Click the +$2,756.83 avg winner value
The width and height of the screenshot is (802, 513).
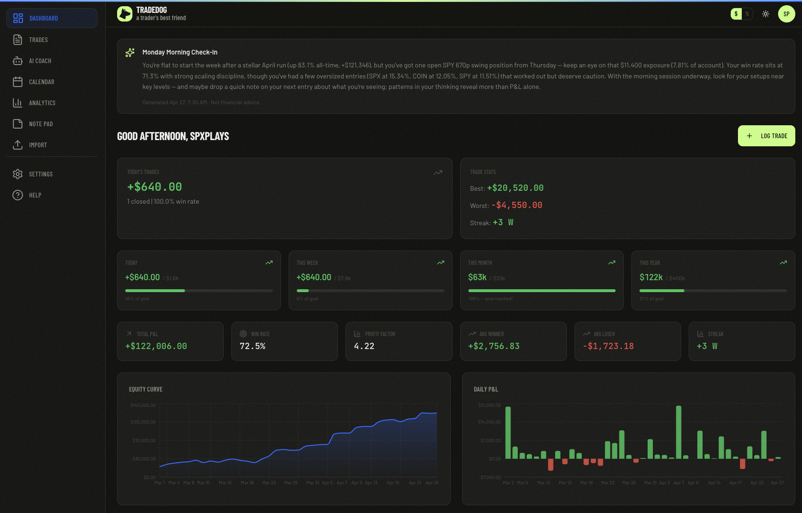pyautogui.click(x=494, y=346)
